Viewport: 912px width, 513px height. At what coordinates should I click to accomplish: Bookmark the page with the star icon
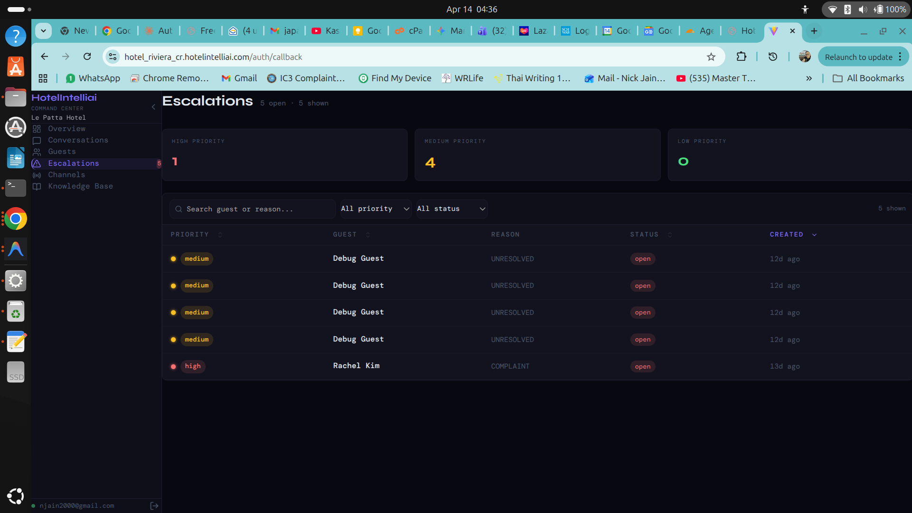coord(711,57)
